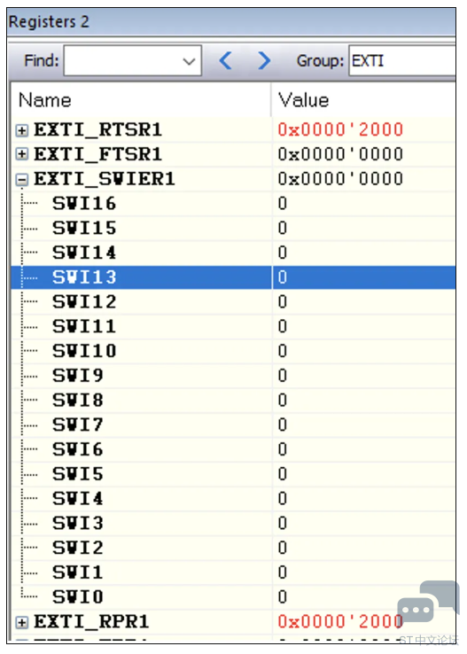
Task: Select the EXTI_RTSR1 register name
Action: [x=97, y=129]
